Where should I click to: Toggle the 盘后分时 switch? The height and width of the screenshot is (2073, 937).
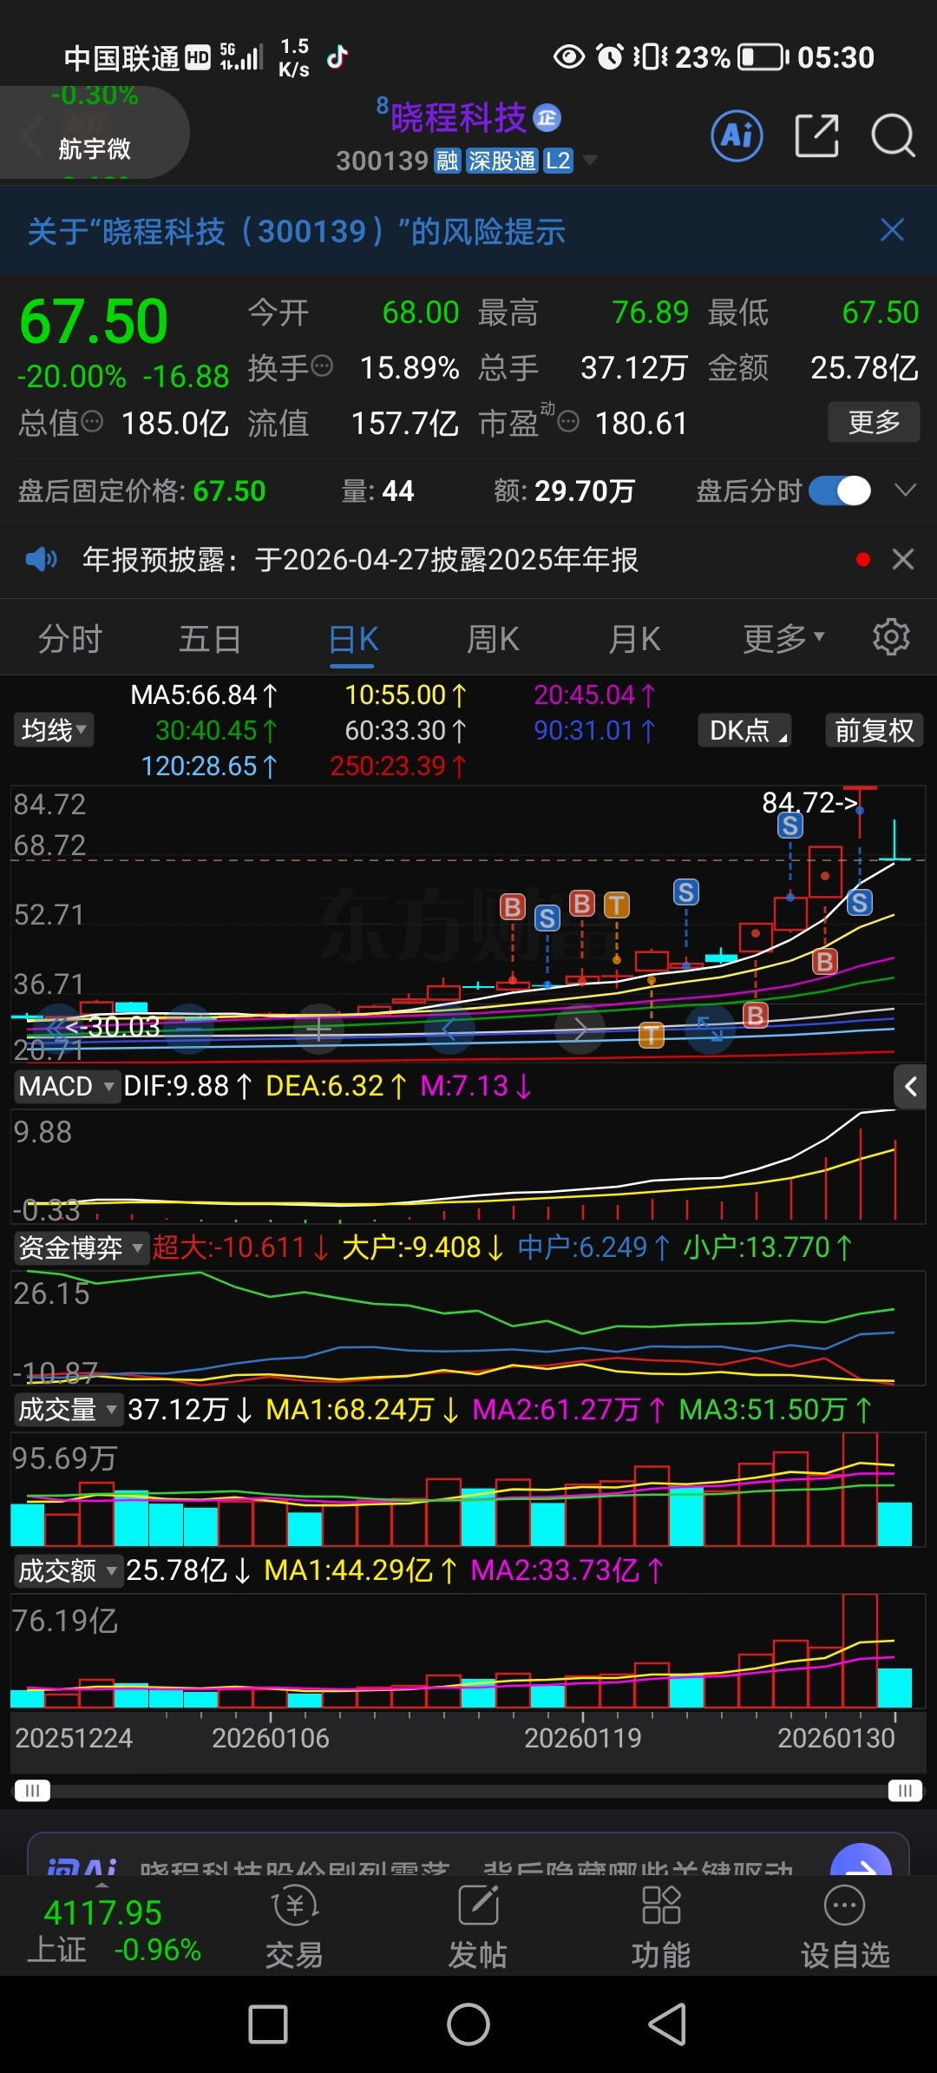pyautogui.click(x=839, y=490)
